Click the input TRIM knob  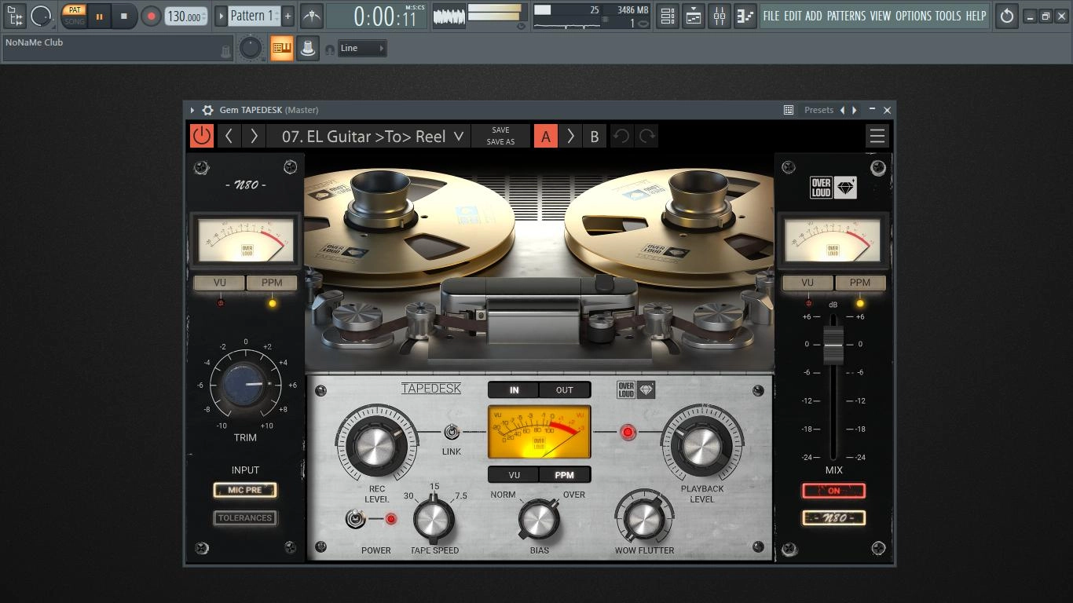(x=245, y=385)
